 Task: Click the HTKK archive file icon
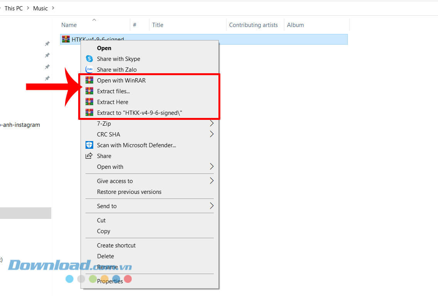coord(66,39)
